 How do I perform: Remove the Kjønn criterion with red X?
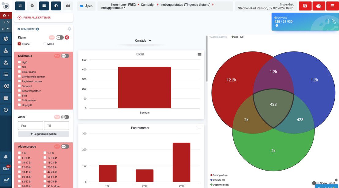pyautogui.click(x=67, y=37)
